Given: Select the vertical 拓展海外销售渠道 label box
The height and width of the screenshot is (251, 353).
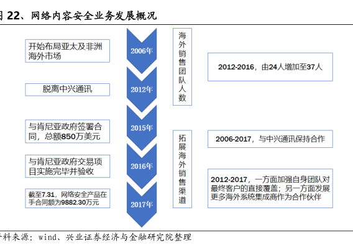Looking at the screenshot, I should pos(182,169).
